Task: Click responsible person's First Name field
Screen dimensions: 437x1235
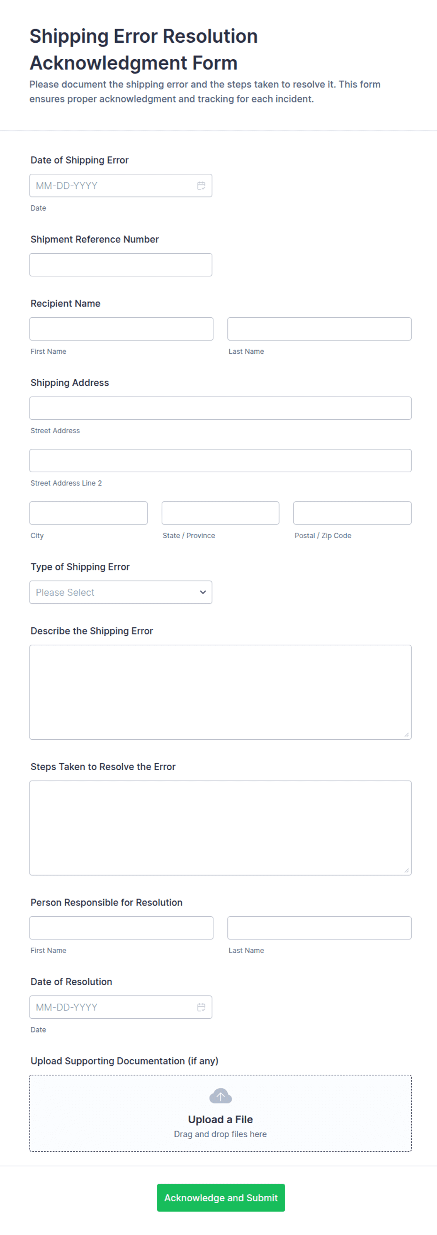Action: (121, 928)
